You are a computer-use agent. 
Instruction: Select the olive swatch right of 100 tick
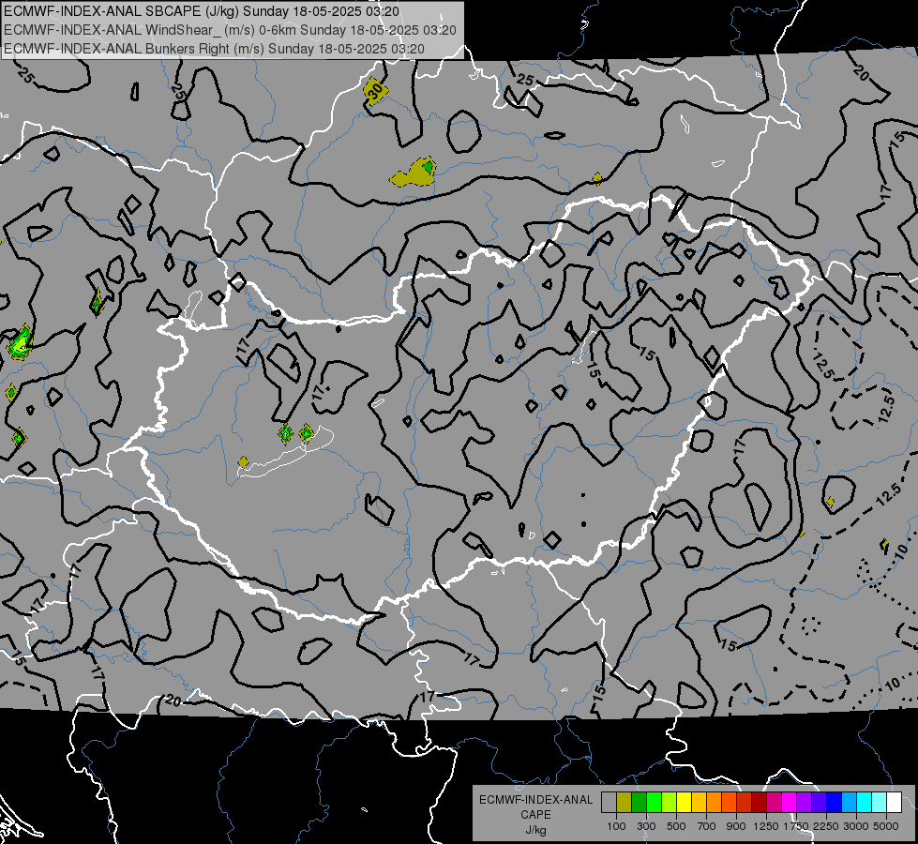pyautogui.click(x=625, y=803)
